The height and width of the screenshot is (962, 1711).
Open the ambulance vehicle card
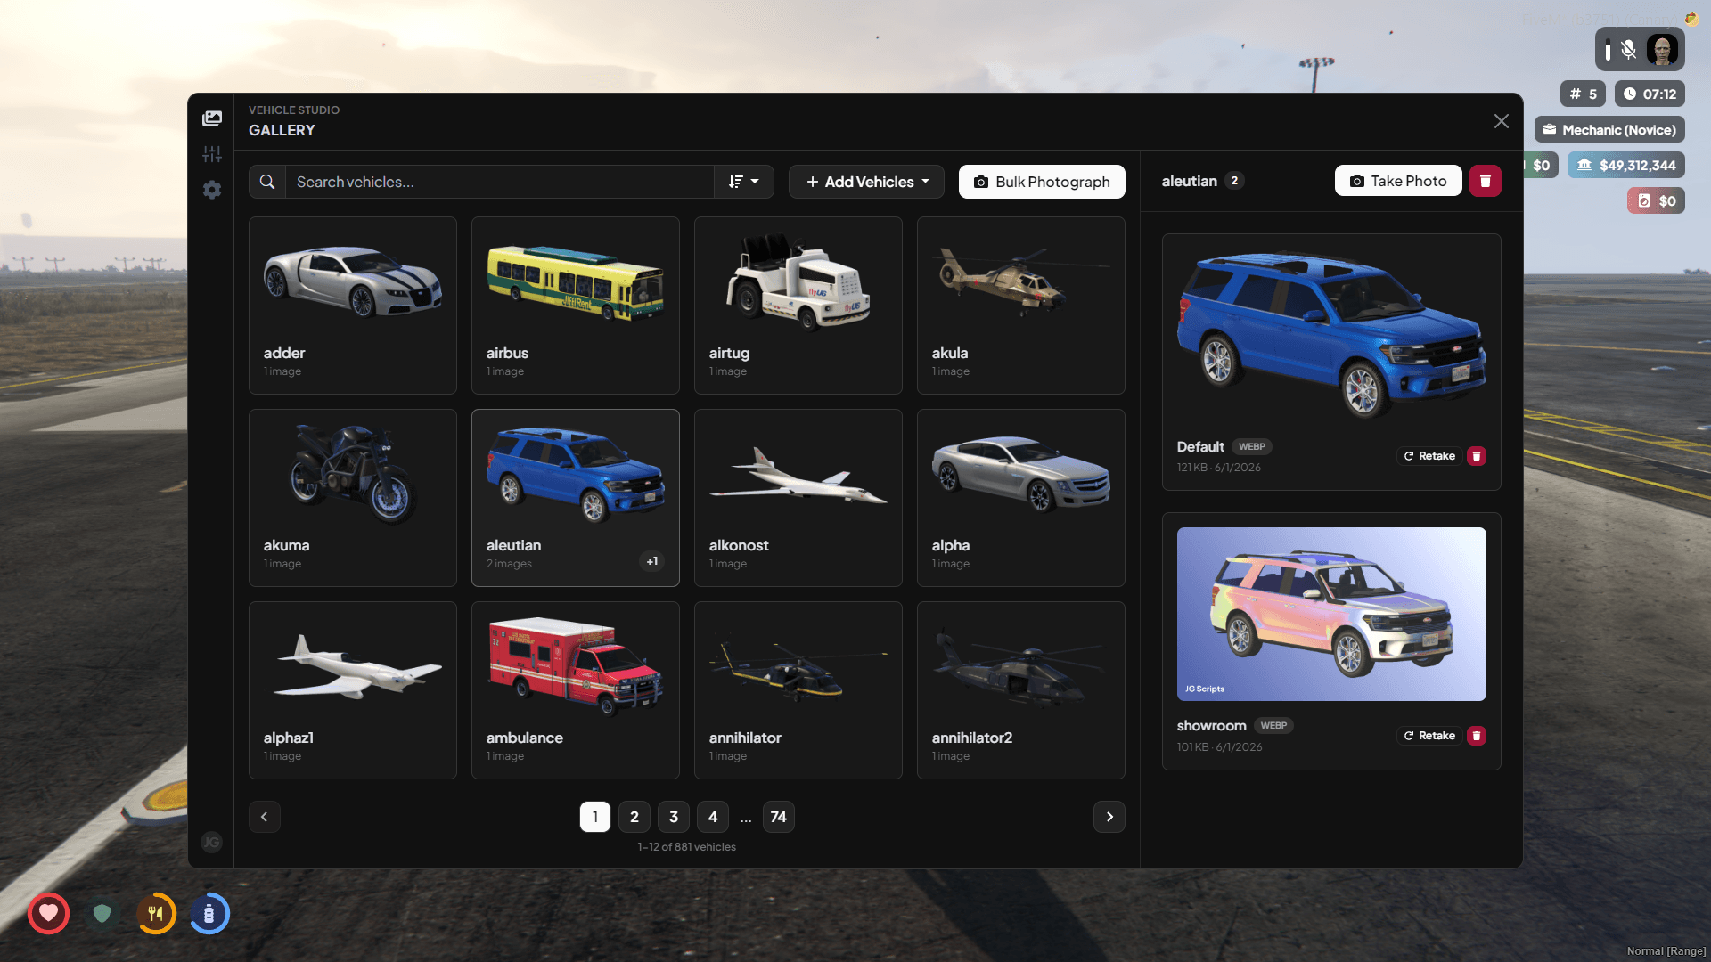pyautogui.click(x=576, y=690)
